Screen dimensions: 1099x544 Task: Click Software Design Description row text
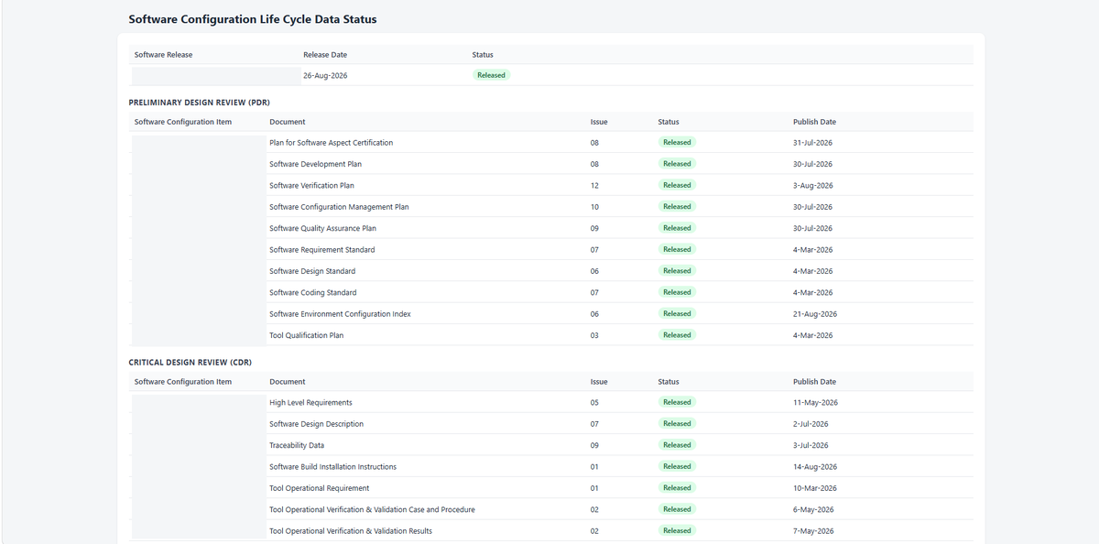[x=316, y=424]
